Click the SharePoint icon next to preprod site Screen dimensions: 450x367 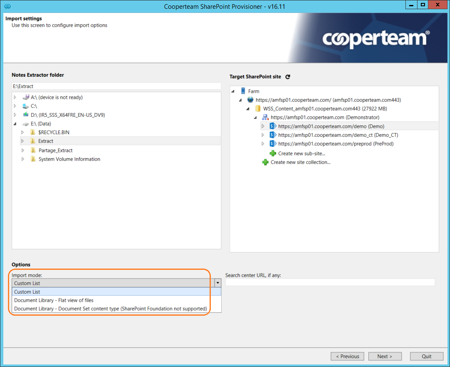[x=272, y=143]
